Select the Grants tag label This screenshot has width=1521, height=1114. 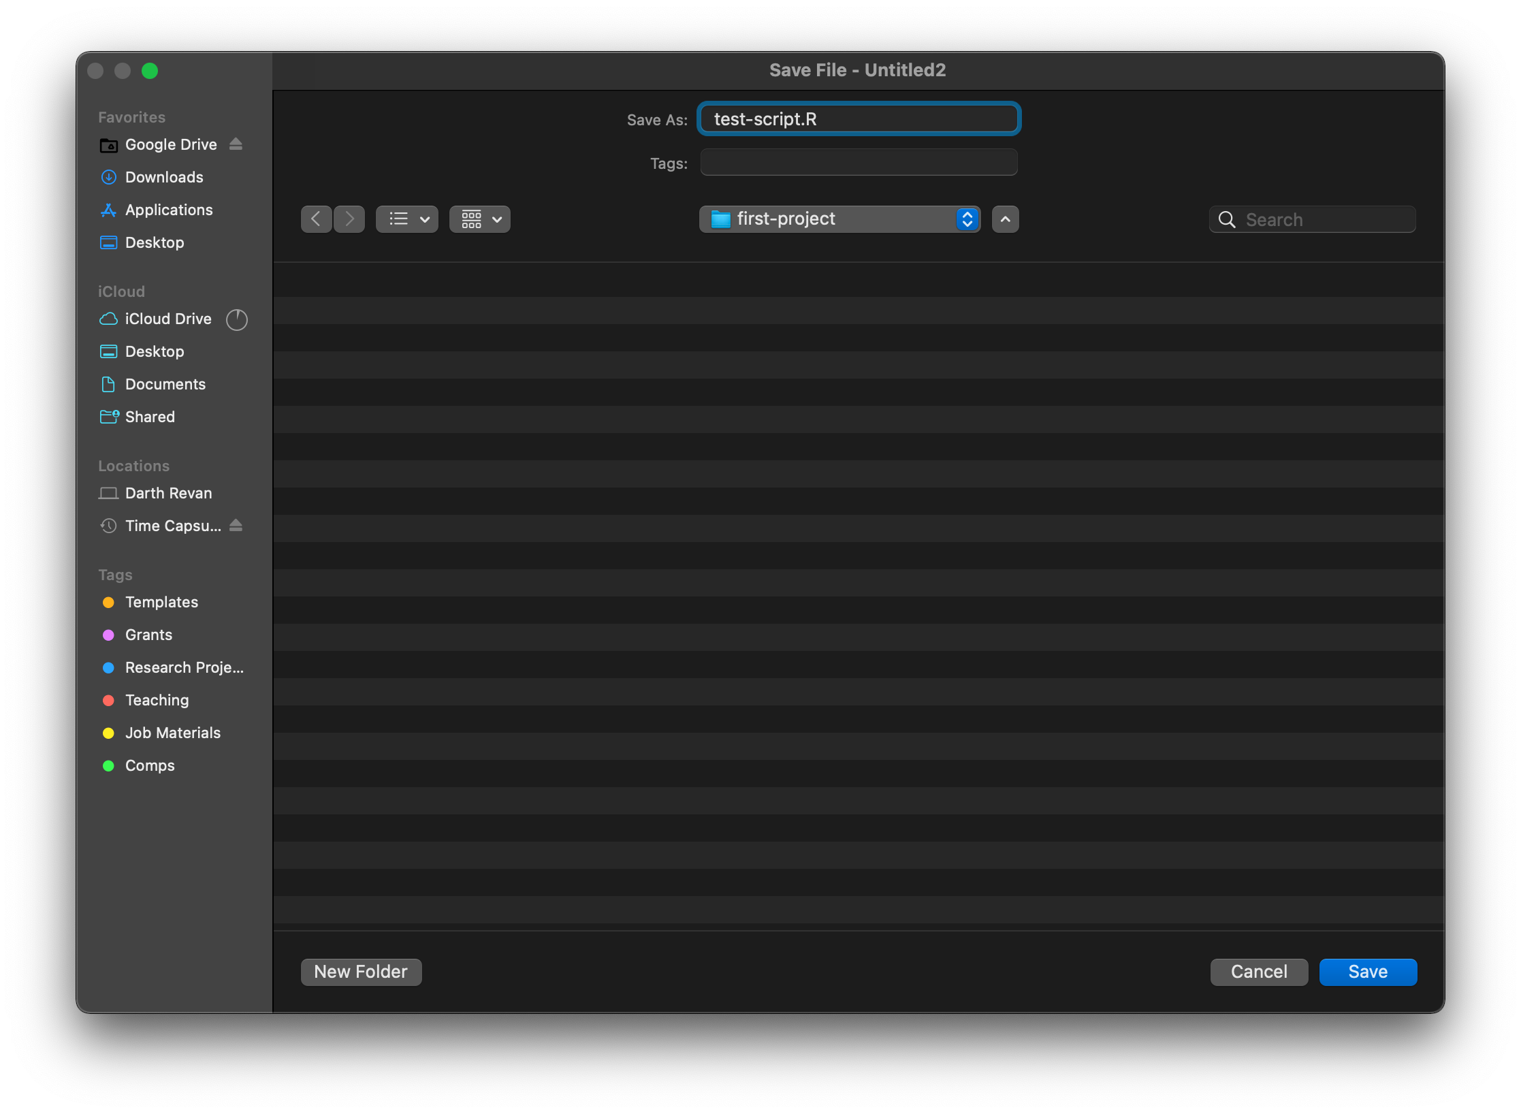pos(148,635)
